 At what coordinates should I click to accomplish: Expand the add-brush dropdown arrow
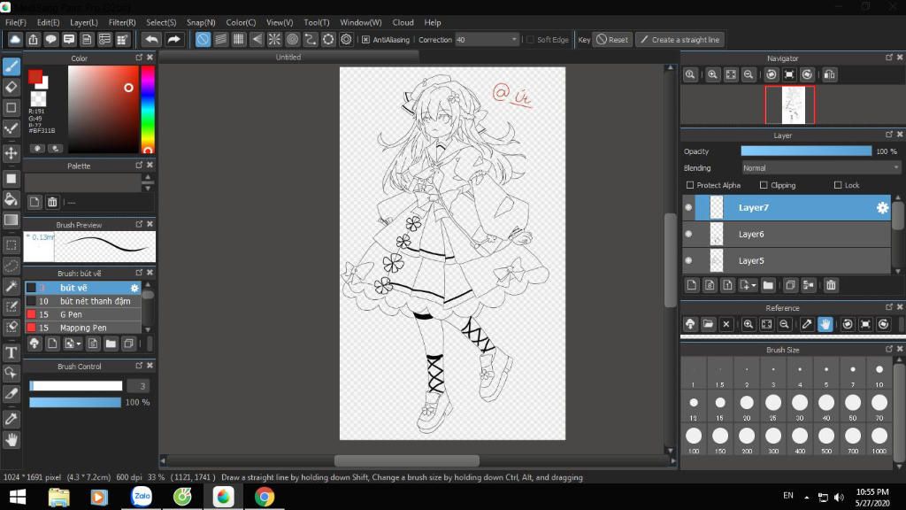tap(79, 344)
